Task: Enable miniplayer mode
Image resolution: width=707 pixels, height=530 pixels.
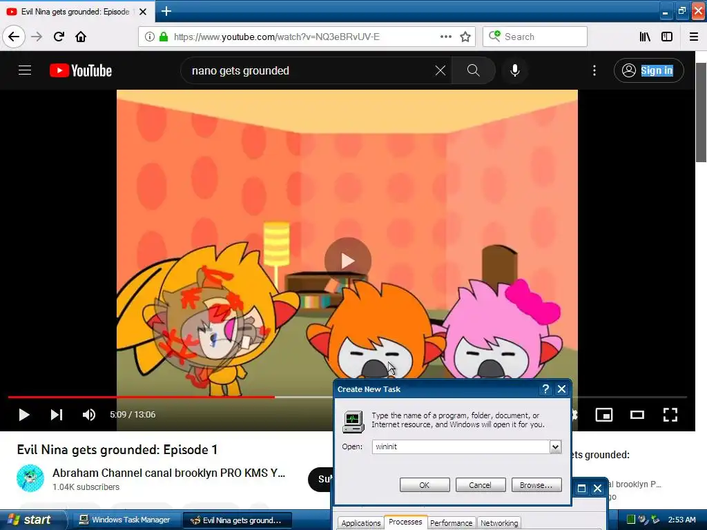Action: pos(603,415)
